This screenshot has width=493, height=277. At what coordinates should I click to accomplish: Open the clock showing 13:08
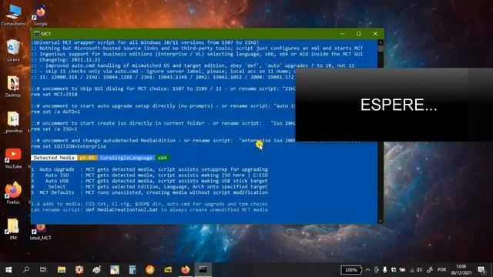(x=461, y=270)
